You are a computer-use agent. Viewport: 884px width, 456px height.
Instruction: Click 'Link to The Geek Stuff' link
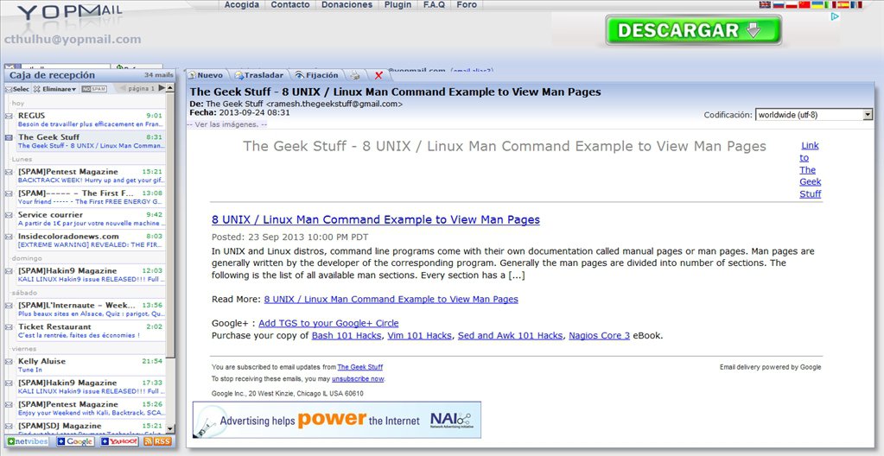(811, 169)
